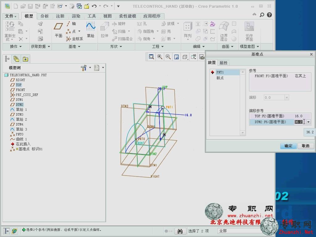Click Swept Blend (扫描混合) tool
Screen dimensions: 316x237
coord(122,39)
